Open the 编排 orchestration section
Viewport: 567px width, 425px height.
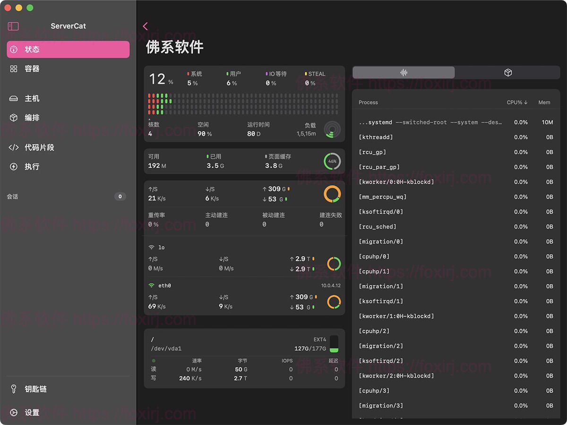pos(32,118)
